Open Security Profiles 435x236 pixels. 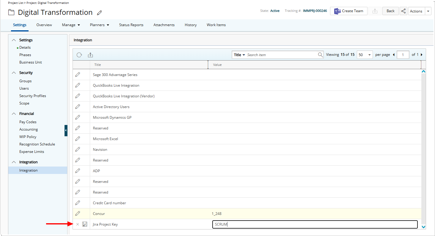[x=33, y=96]
